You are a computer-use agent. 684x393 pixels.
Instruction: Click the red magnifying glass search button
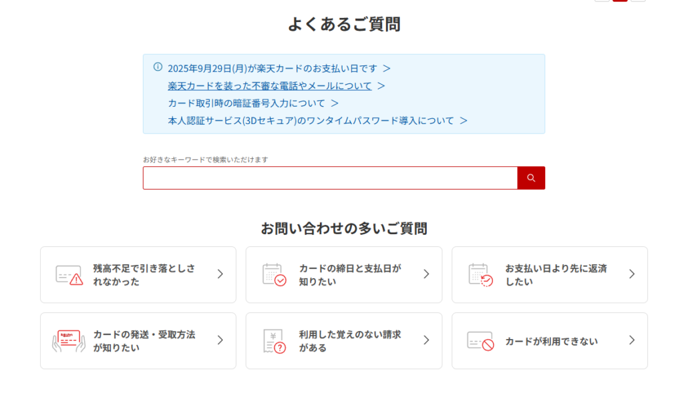pyautogui.click(x=531, y=178)
